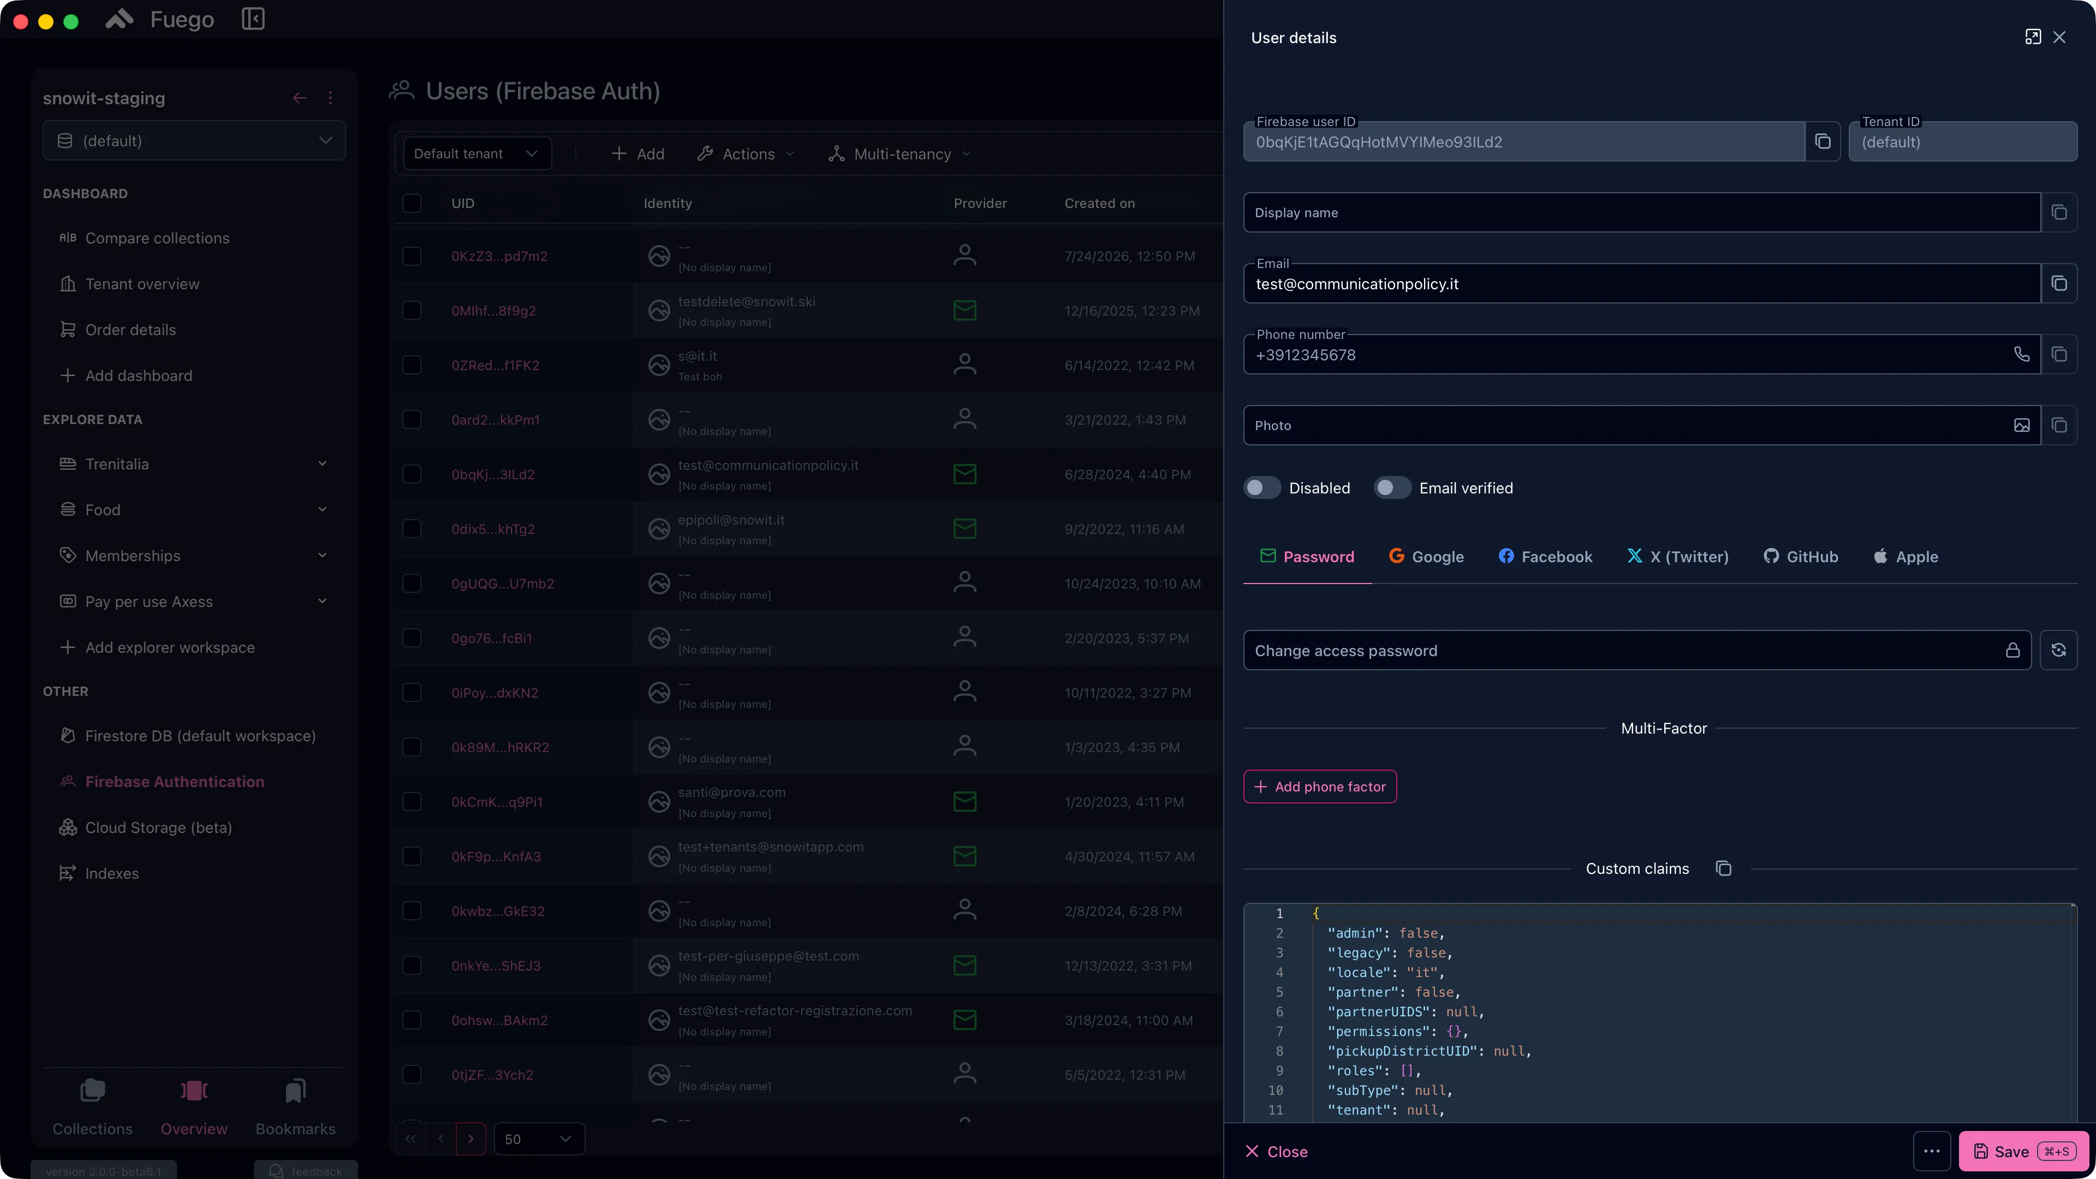The image size is (2096, 1179).
Task: Save the user details
Action: (x=2023, y=1151)
